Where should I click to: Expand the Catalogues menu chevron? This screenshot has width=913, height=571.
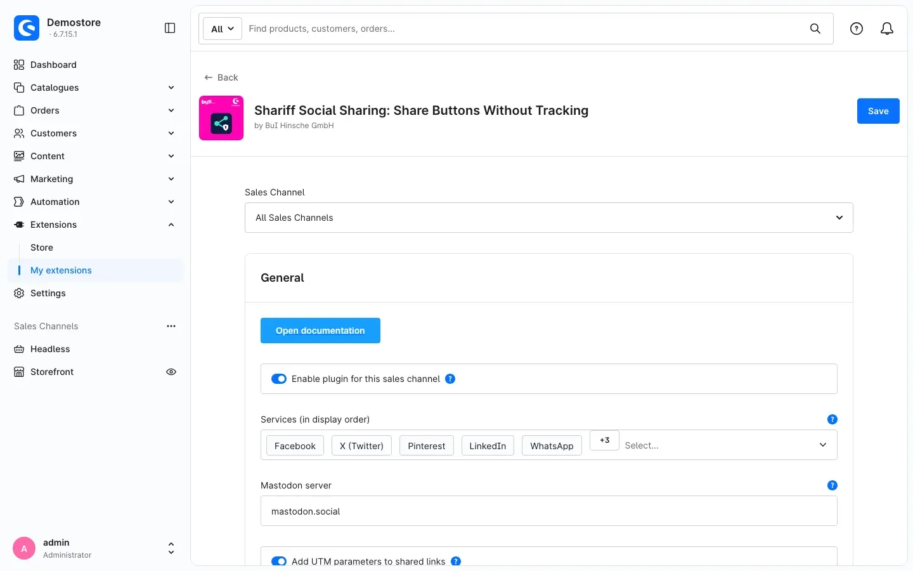pyautogui.click(x=171, y=88)
